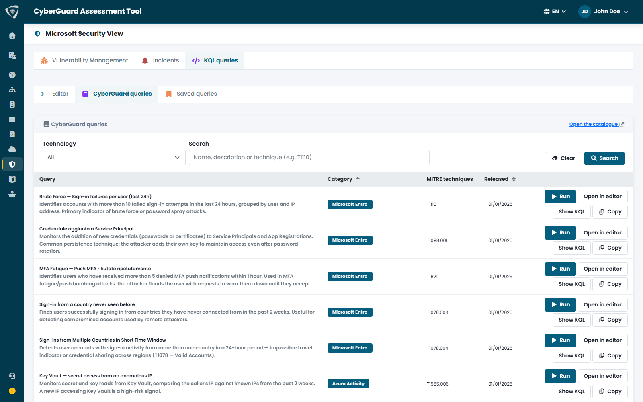Select the KQL queries tab
Screen dimensions: 643x402
pyautogui.click(x=215, y=60)
